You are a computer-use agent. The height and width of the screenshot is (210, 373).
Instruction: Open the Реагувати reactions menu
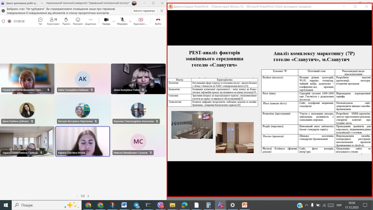tap(78, 21)
